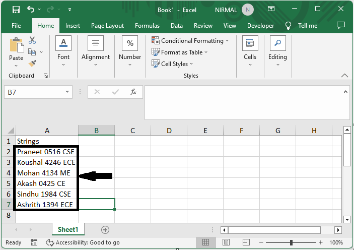354x250 pixels.
Task: Expand the Number group button
Action: 130,51
